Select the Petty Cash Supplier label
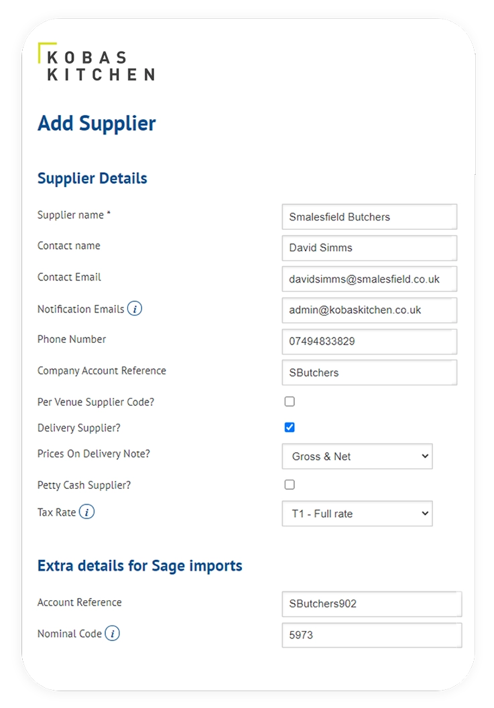This screenshot has height=708, width=494. [x=84, y=485]
